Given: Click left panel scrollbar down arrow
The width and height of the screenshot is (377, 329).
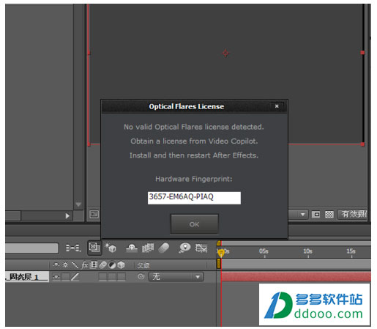Looking at the screenshot, I should 78,204.
